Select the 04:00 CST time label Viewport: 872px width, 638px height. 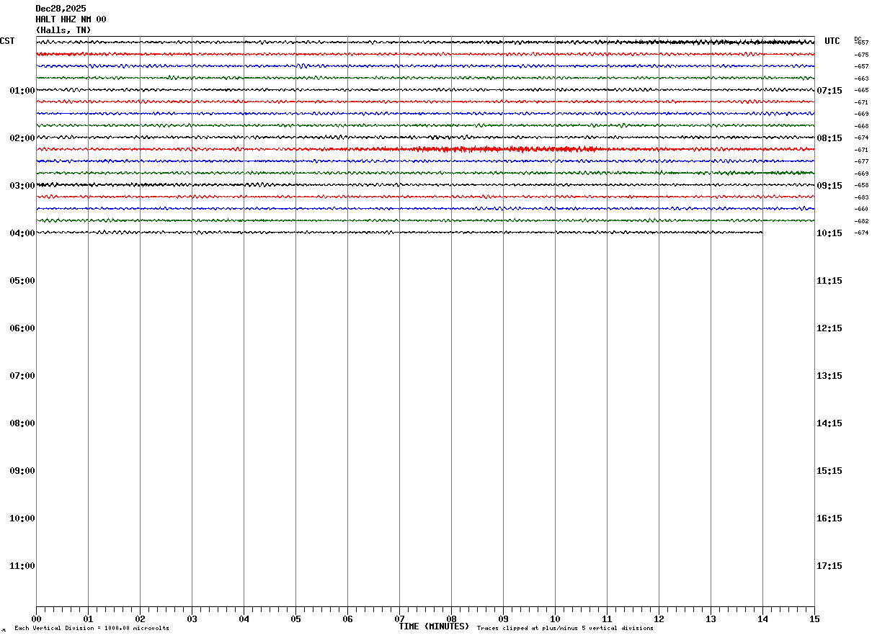[x=22, y=233]
